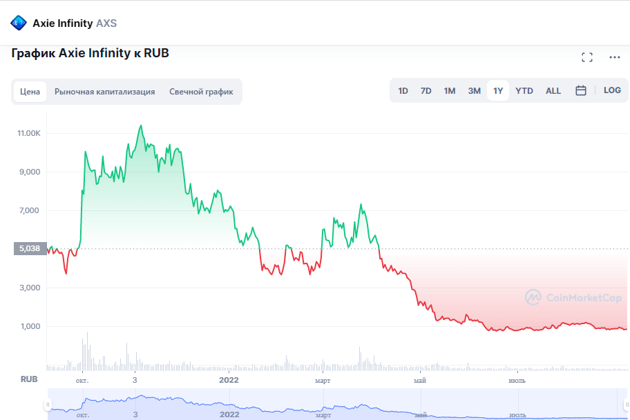
Task: Click the июль label on main chart axis
Action: 517,380
